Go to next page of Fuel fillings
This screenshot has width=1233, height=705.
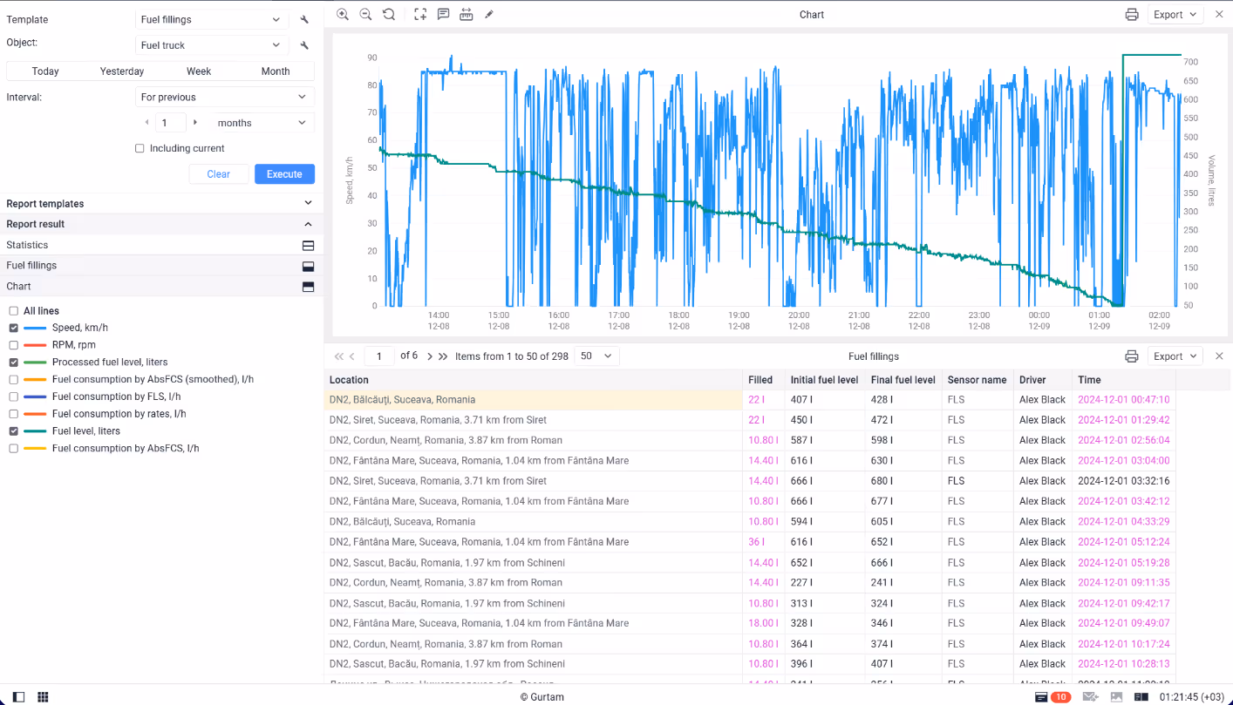pos(430,356)
